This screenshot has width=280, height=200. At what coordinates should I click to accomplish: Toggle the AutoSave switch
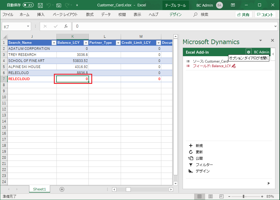pyautogui.click(x=28, y=5)
